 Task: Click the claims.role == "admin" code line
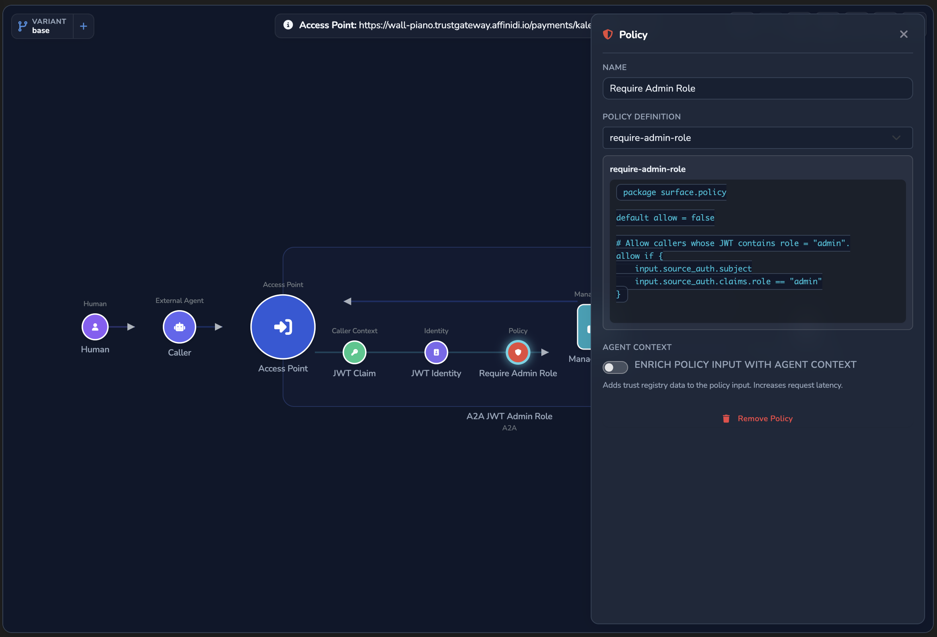coord(728,281)
